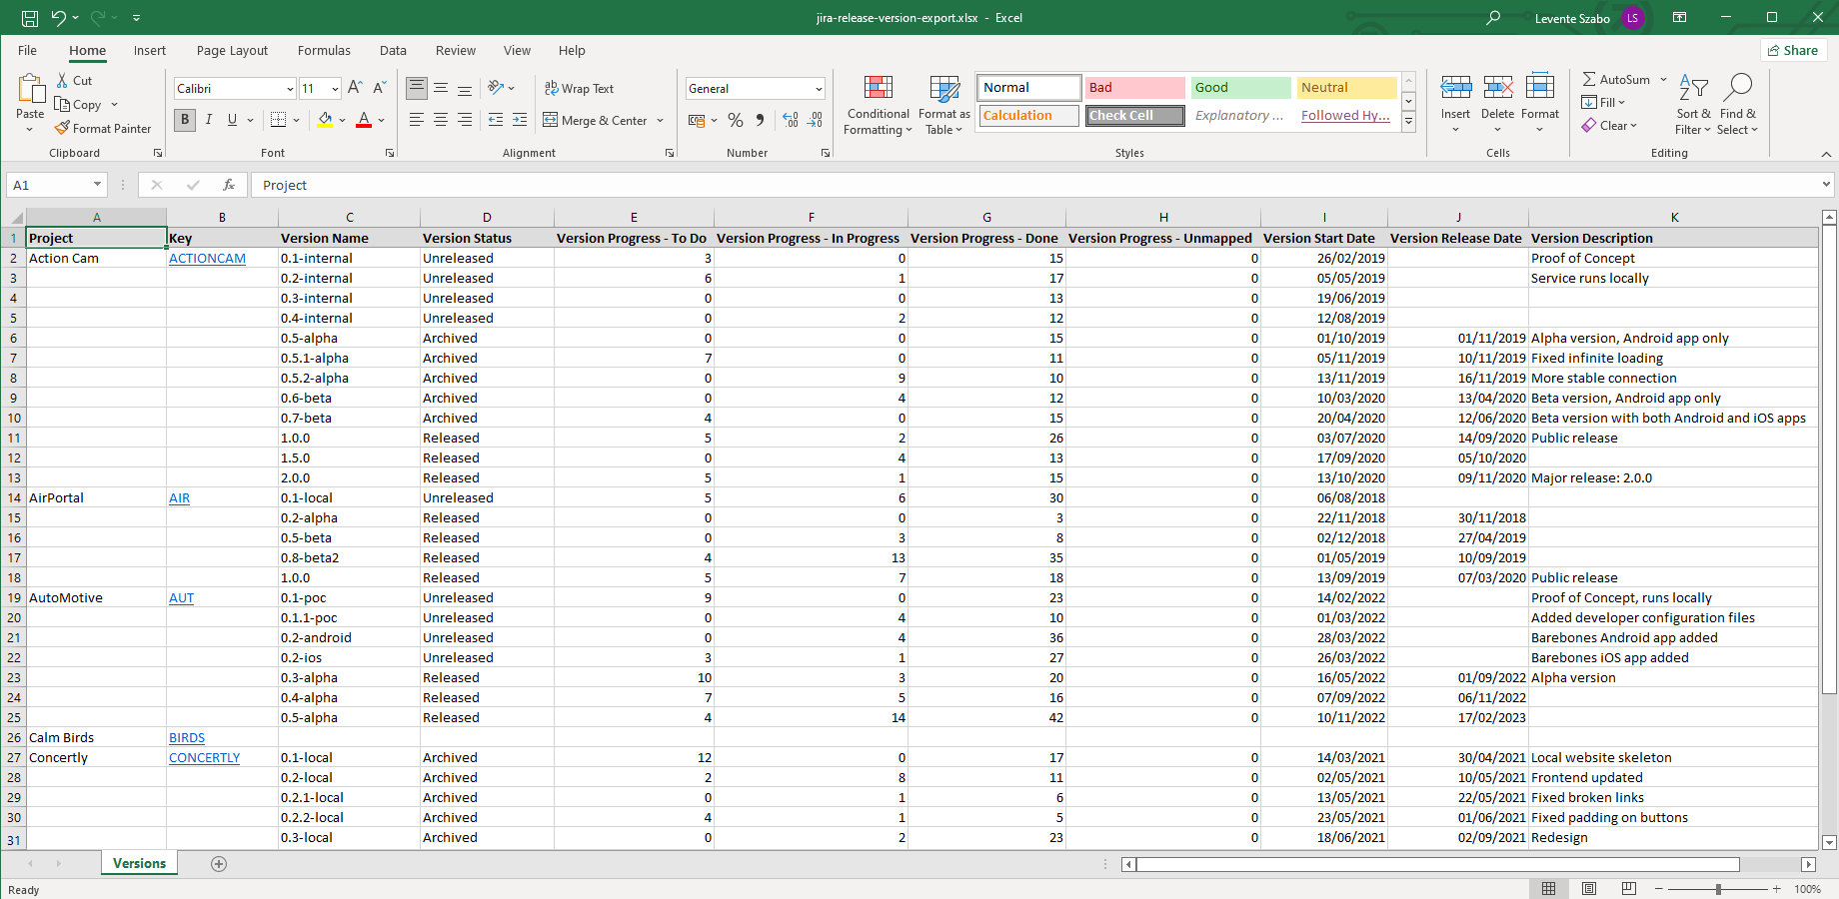1839x899 pixels.
Task: Open the Formulas ribbon tab
Action: pos(324,51)
